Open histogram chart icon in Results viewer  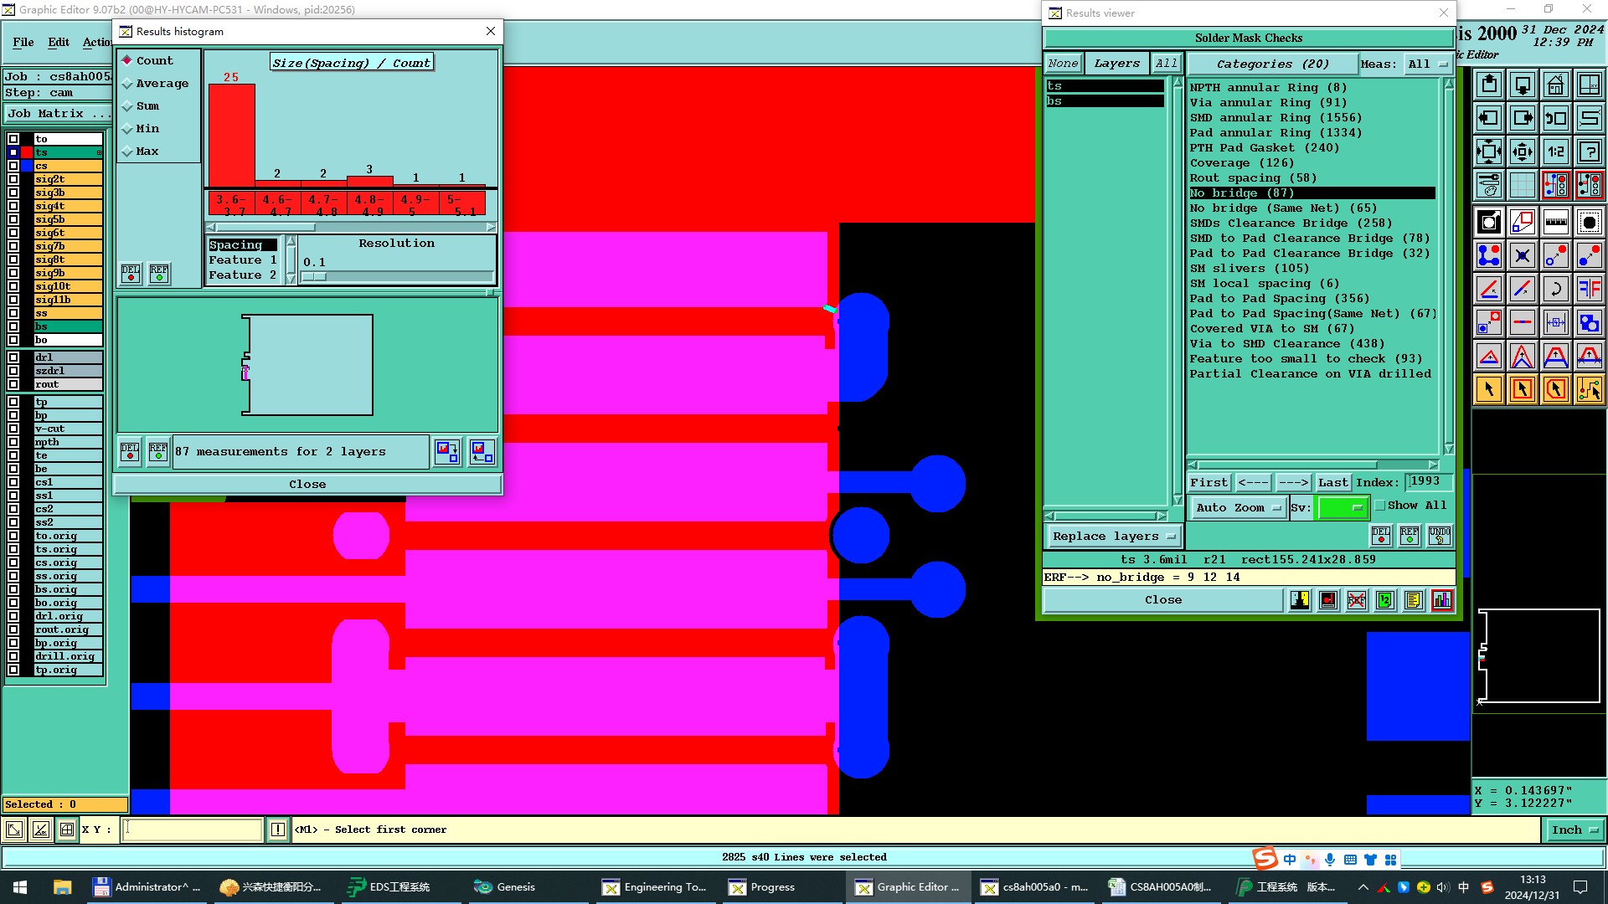click(1441, 600)
